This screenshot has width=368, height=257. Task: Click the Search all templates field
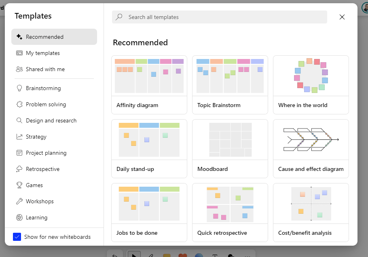pos(219,17)
